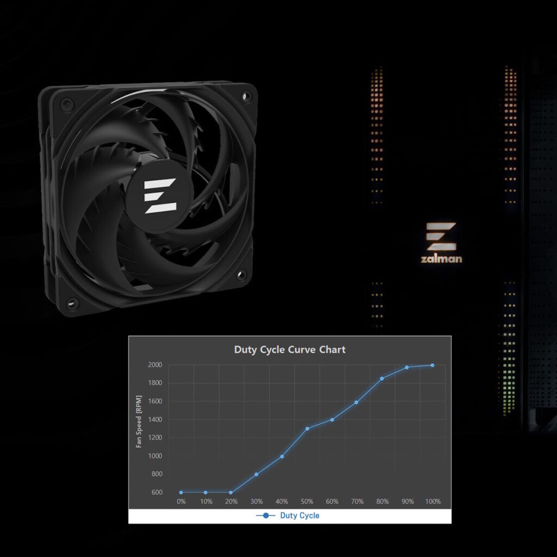Click the 600 y-axis label
This screenshot has height=557, width=557.
pos(157,492)
